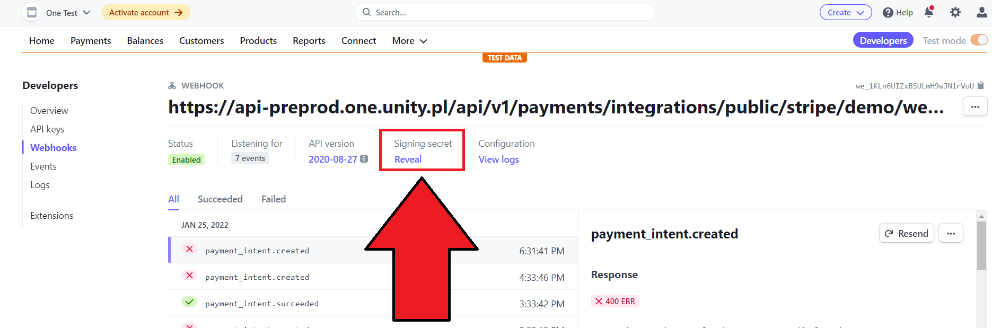Image resolution: width=992 pixels, height=328 pixels.
Task: Switch to the All tab
Action: click(173, 199)
